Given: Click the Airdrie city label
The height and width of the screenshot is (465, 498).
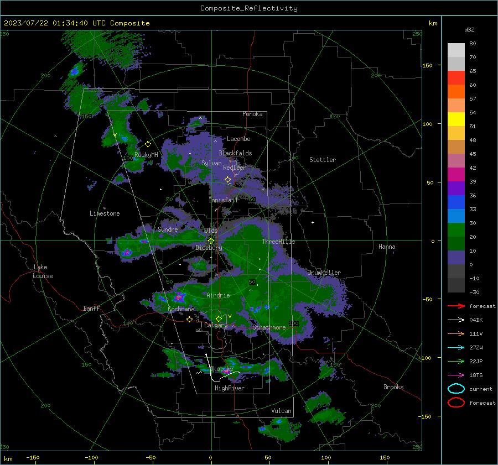Looking at the screenshot, I should point(218,295).
